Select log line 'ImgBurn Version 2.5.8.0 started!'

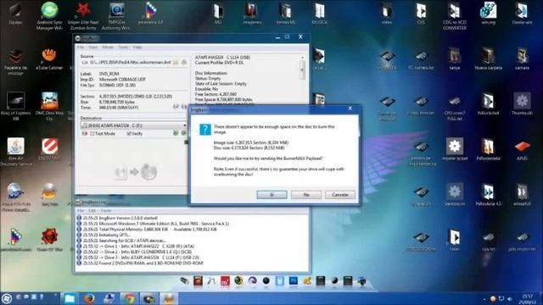(120, 219)
